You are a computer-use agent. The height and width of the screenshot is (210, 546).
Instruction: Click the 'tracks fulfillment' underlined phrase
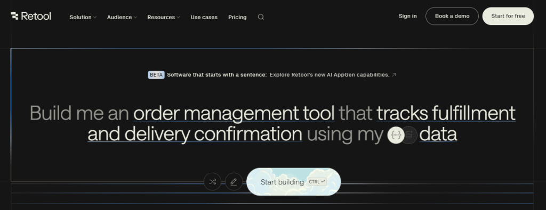(x=446, y=113)
